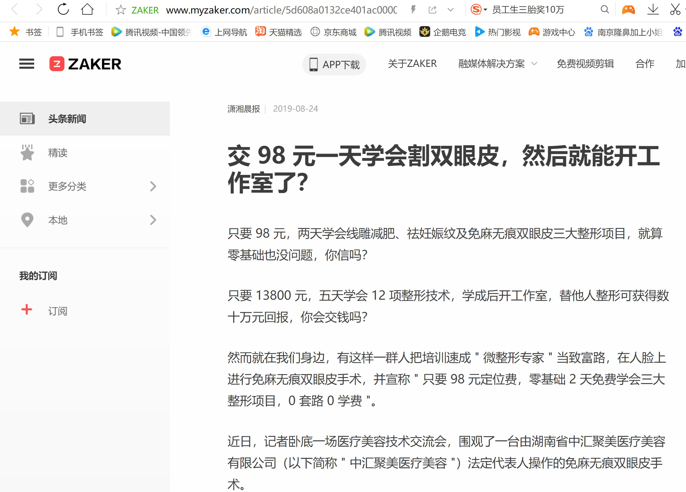Go forward with the browser forward arrow

click(x=39, y=9)
